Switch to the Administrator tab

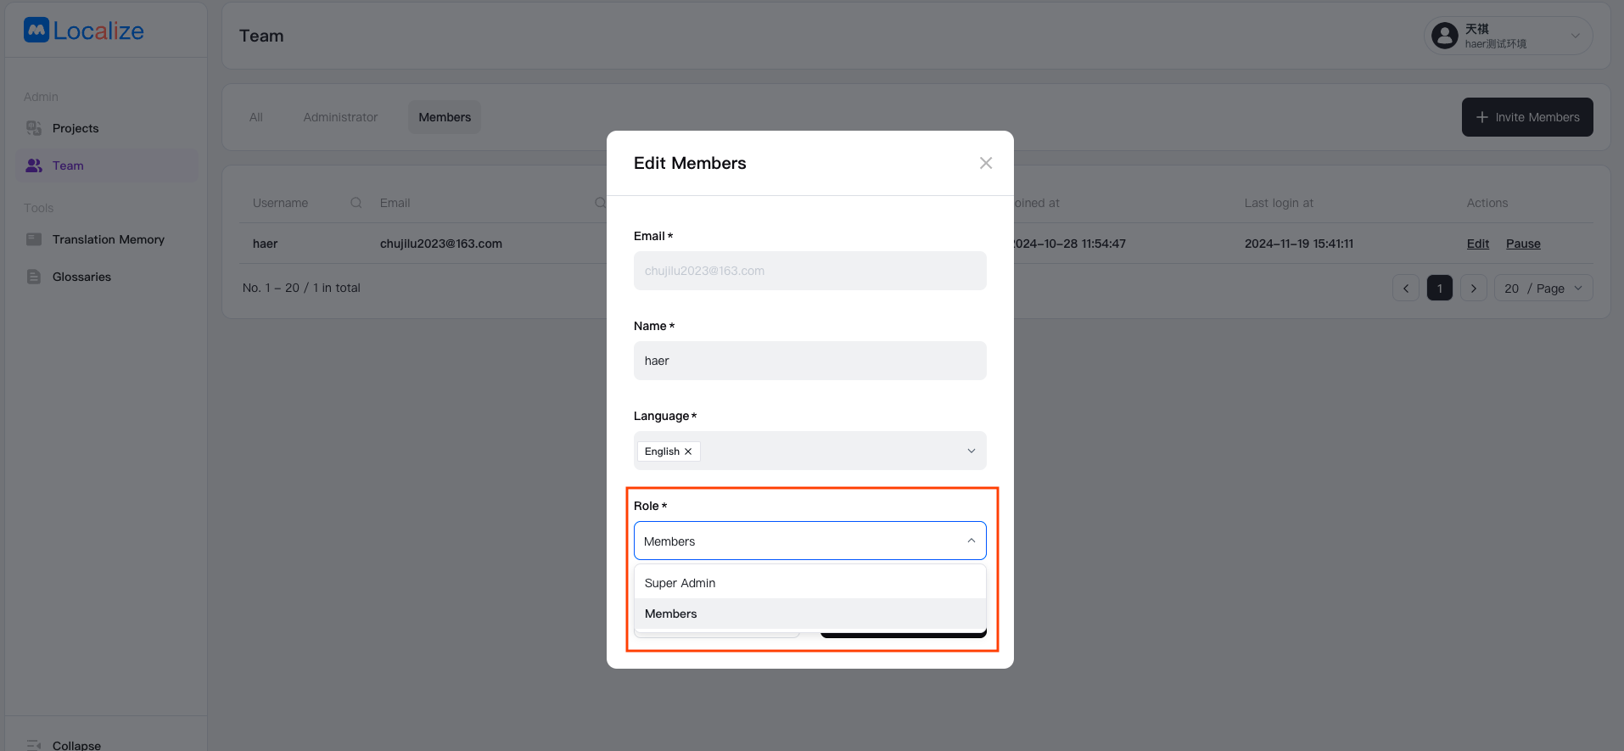tap(340, 117)
